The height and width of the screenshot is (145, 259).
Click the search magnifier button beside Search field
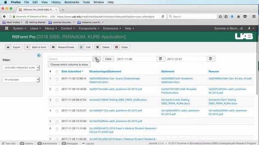click(x=97, y=59)
